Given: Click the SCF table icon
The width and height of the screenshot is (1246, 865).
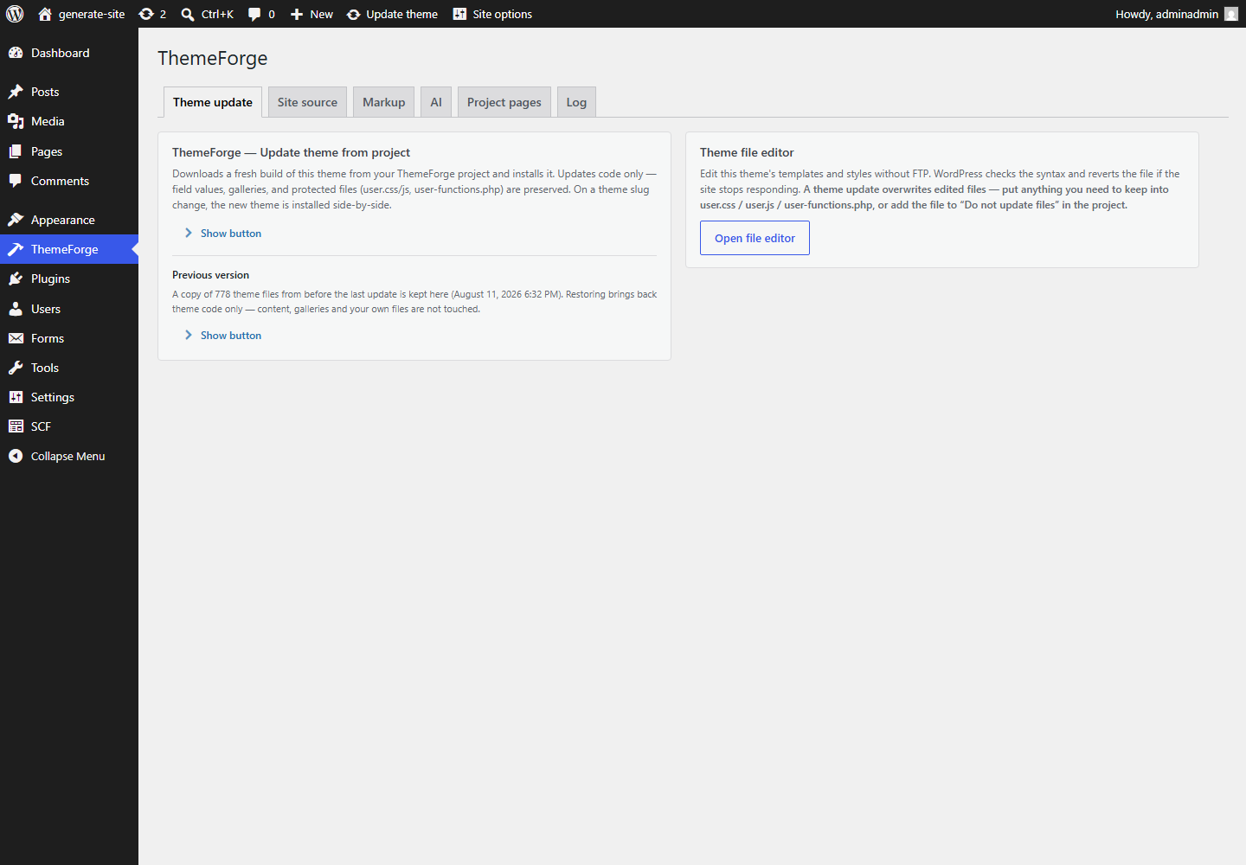Looking at the screenshot, I should [x=16, y=426].
